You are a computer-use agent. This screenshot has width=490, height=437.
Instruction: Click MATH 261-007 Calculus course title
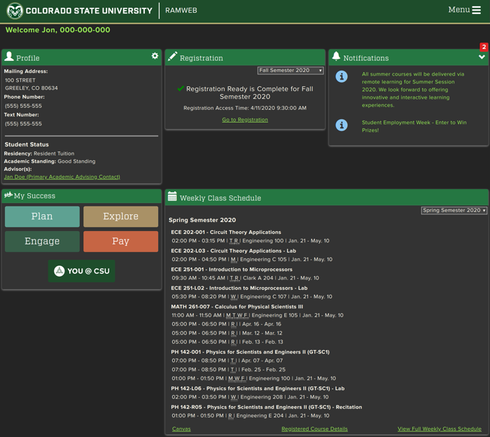pos(237,307)
